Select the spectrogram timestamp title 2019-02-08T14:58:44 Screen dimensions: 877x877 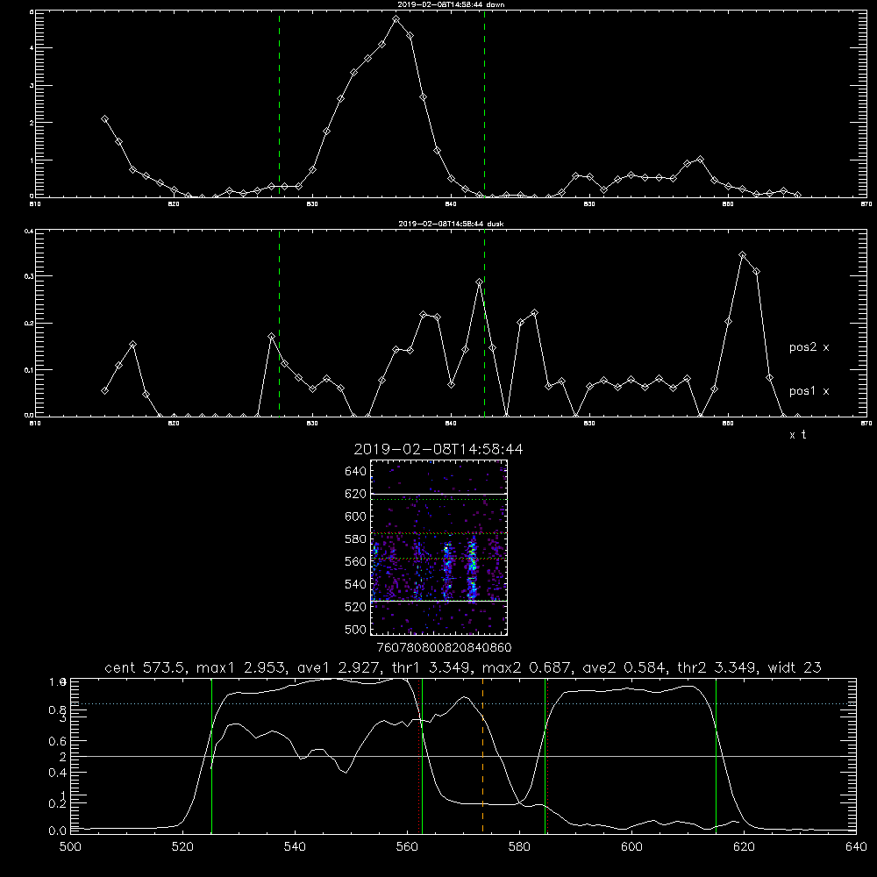click(438, 449)
